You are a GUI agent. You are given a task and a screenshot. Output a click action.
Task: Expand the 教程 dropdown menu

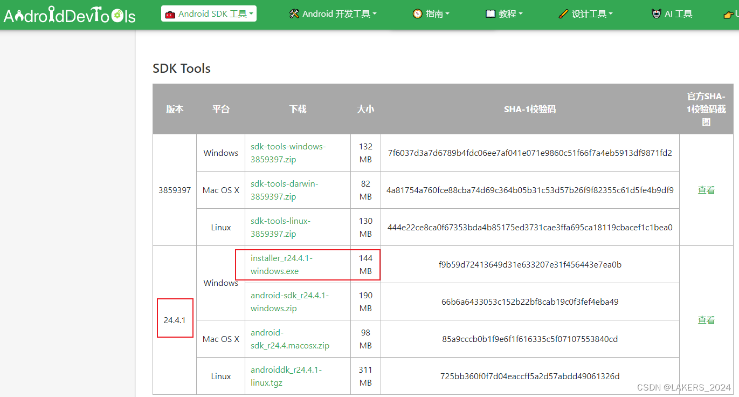[504, 14]
